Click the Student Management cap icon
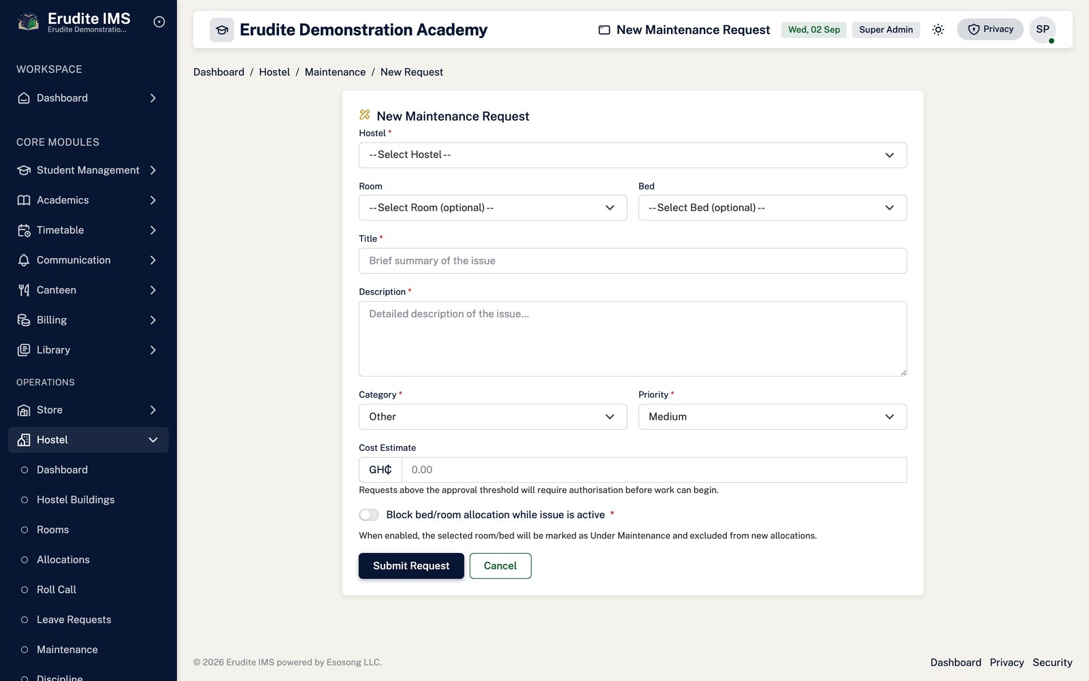Screen dimensions: 1089x681 [24, 170]
